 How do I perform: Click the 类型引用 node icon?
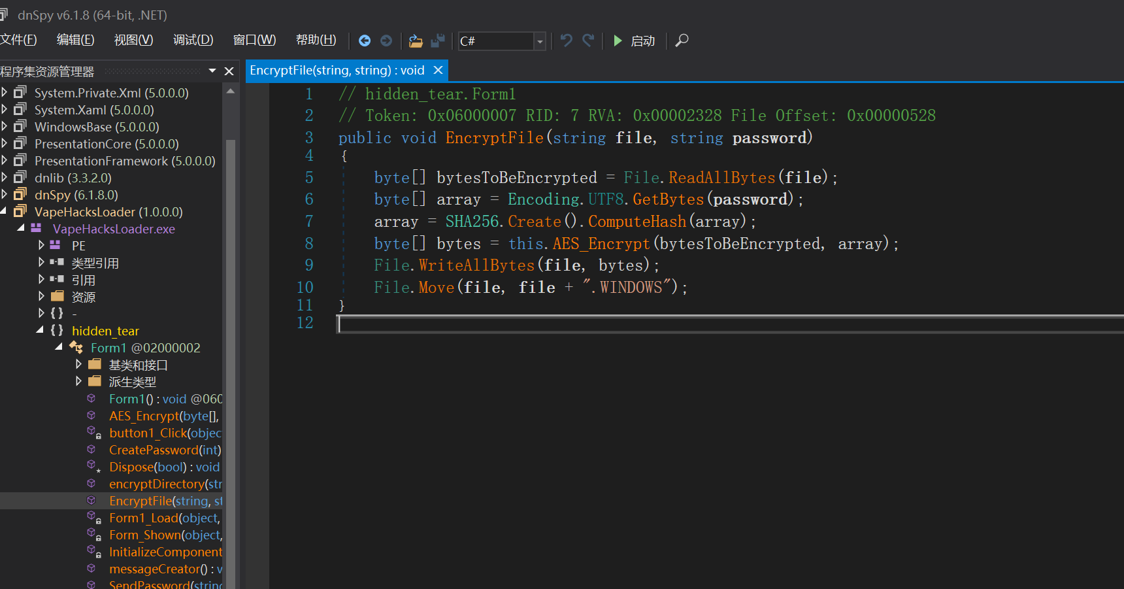coord(57,262)
